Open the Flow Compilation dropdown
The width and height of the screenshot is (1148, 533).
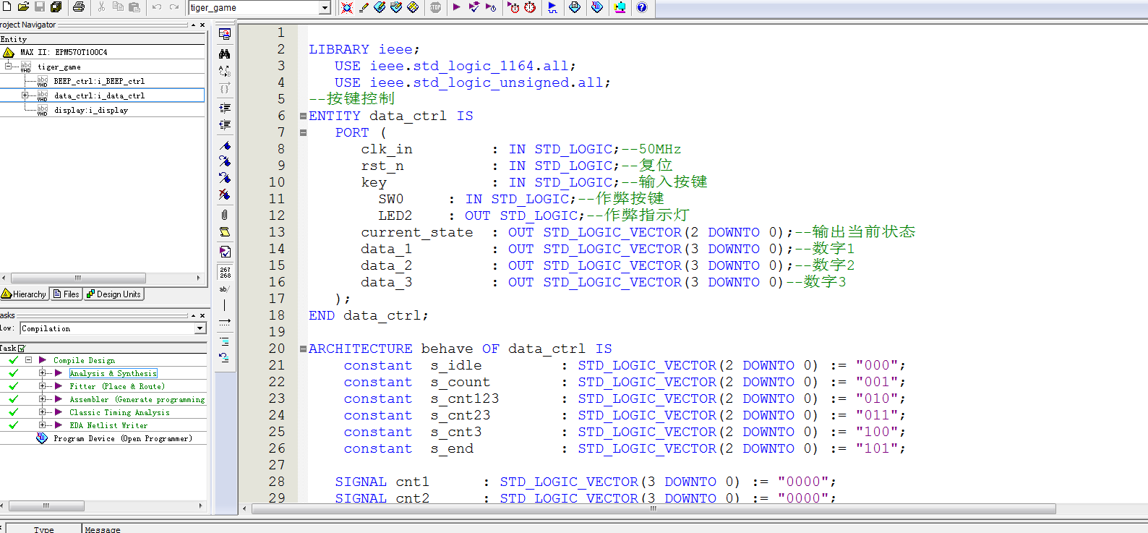(x=200, y=328)
